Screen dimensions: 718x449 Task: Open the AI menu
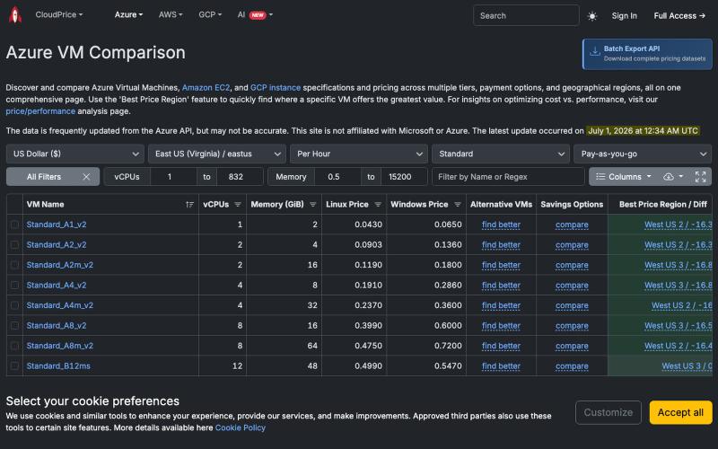point(255,14)
